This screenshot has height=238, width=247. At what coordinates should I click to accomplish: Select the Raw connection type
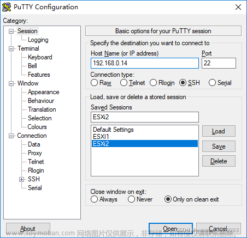[x=94, y=83]
